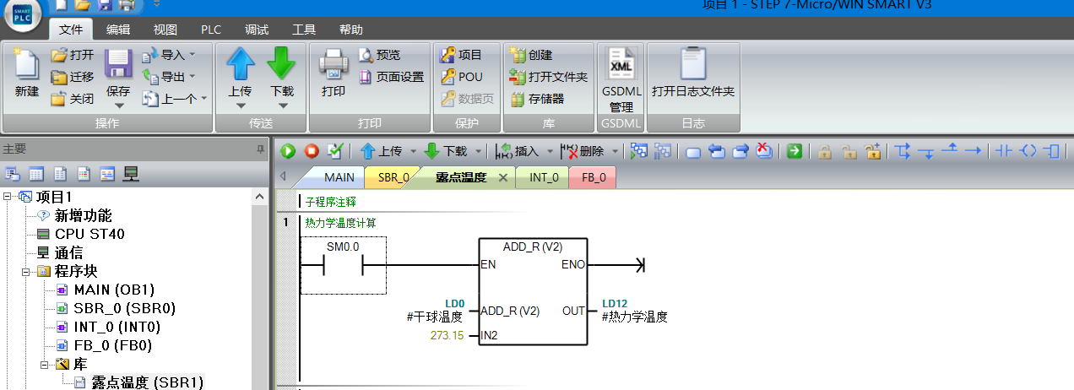Image resolution: width=1074 pixels, height=390 pixels.
Task: Click the insert contact icon in toolbar
Action: pos(1003,151)
